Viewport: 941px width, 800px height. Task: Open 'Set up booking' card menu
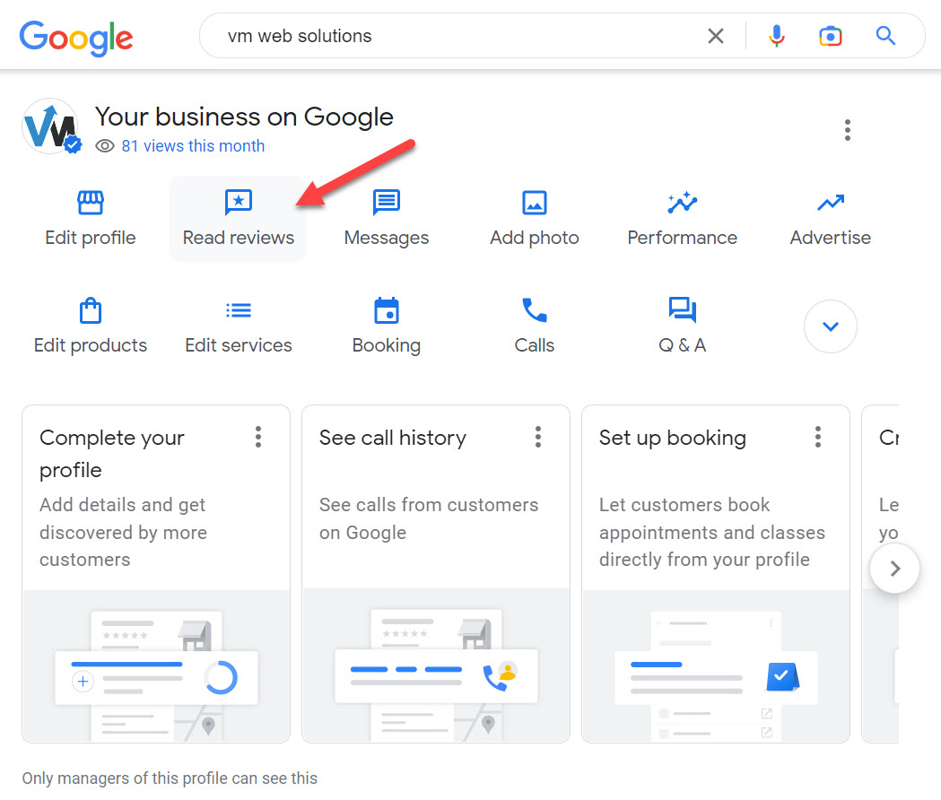[x=818, y=437]
